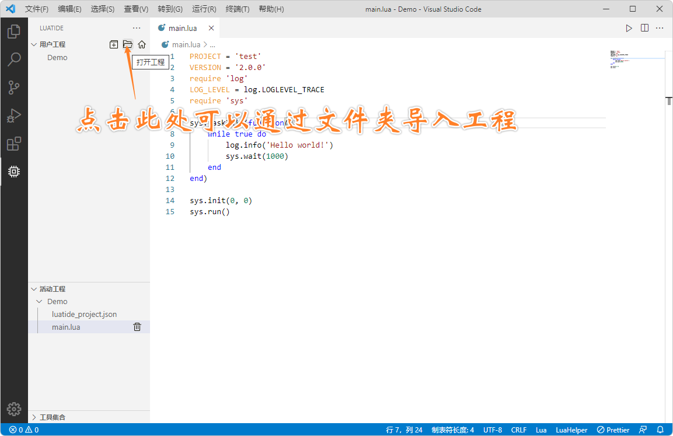The height and width of the screenshot is (436, 673).
Task: Click line number 14 in the gutter
Action: click(170, 200)
